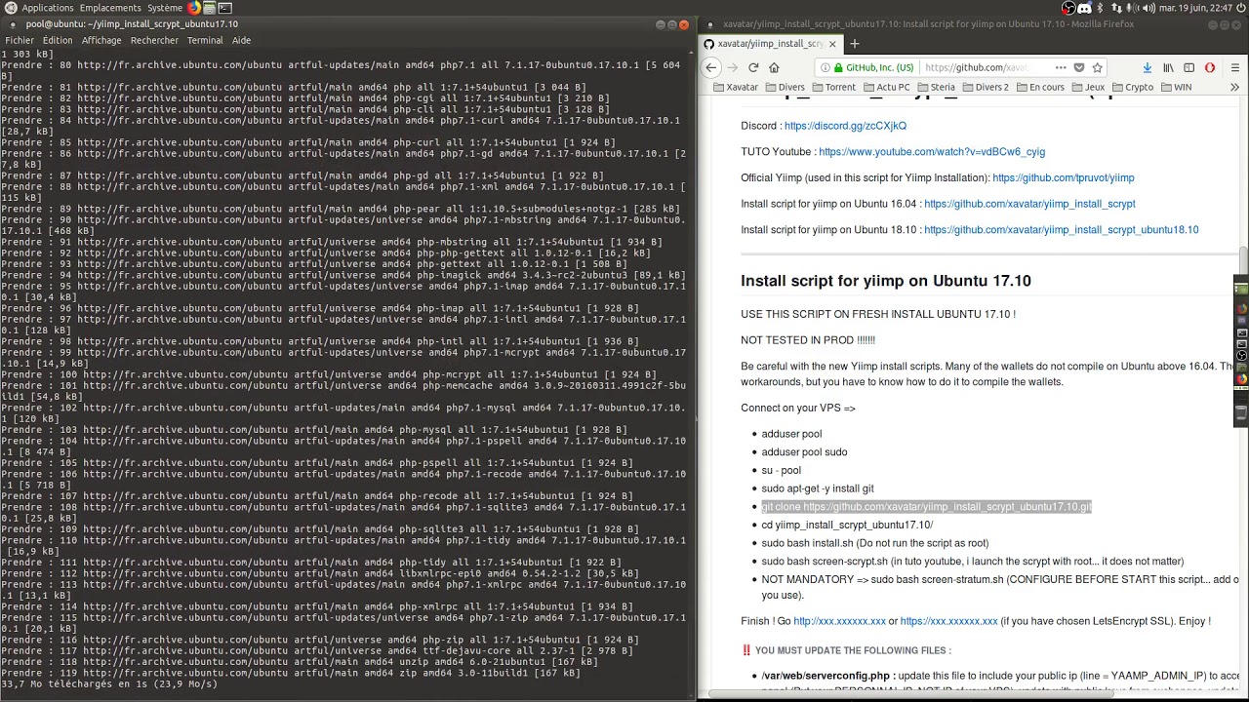Open the terminal launcher in top panel

224,8
